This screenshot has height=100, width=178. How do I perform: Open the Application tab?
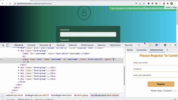click(115, 45)
